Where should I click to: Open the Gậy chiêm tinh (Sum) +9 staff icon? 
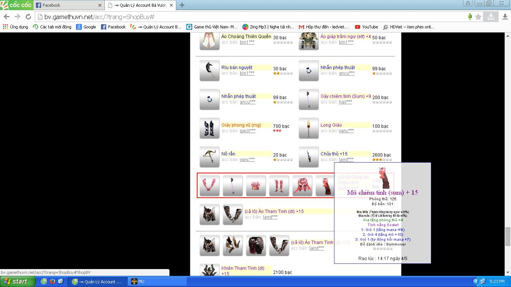pyautogui.click(x=309, y=99)
